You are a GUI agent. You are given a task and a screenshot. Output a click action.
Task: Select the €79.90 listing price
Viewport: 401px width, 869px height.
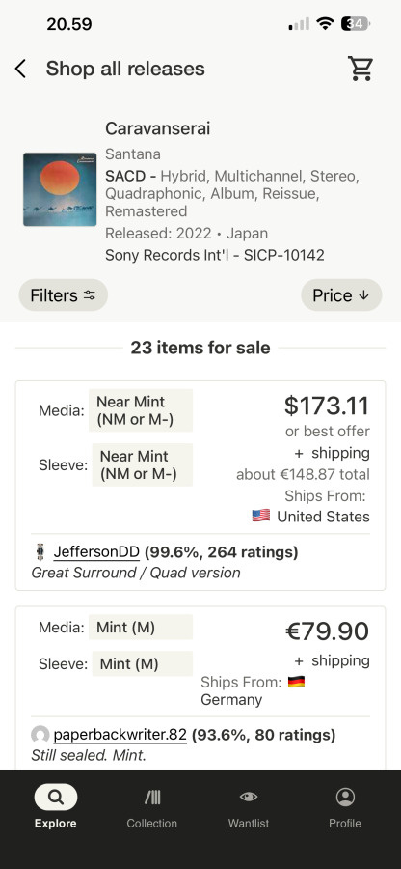pos(328,631)
